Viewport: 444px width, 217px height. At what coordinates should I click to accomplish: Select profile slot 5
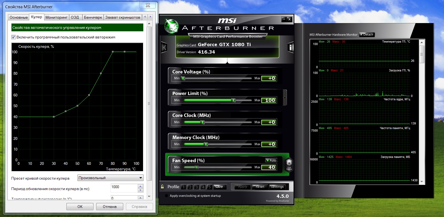pyautogui.click(x=209, y=187)
